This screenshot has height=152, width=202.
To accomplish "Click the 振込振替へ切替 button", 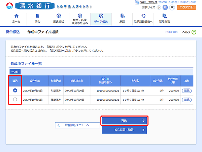I will [x=125, y=130].
